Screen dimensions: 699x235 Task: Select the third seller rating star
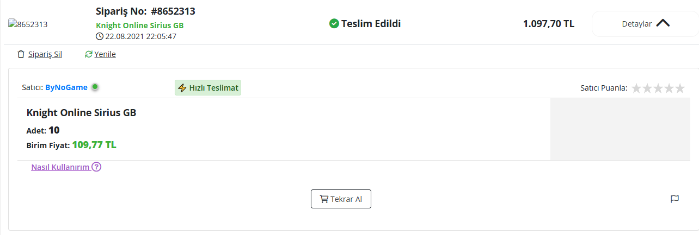coord(658,88)
